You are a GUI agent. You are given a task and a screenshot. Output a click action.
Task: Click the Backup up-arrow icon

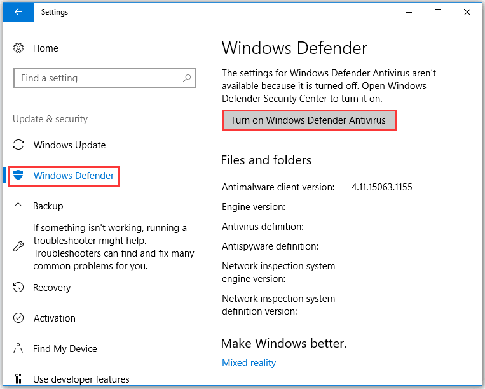pos(18,206)
